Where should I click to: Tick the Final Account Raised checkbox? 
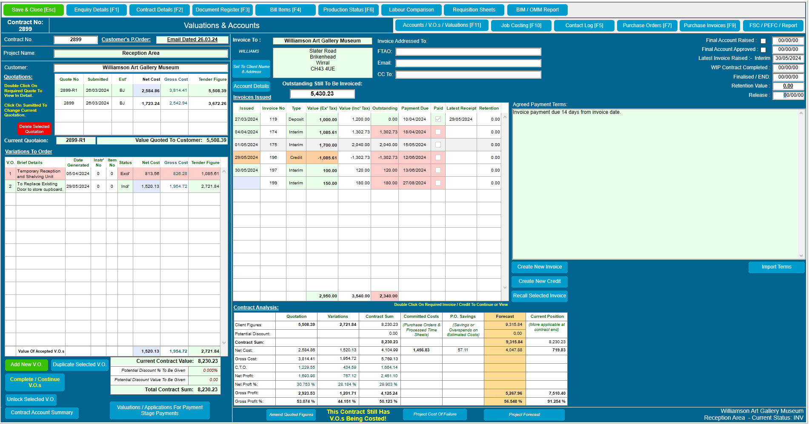(x=763, y=40)
